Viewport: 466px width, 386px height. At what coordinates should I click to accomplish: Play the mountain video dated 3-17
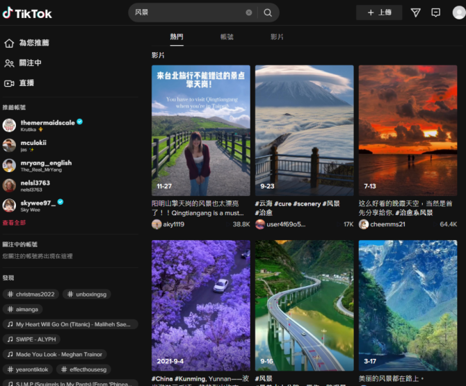[408, 305]
